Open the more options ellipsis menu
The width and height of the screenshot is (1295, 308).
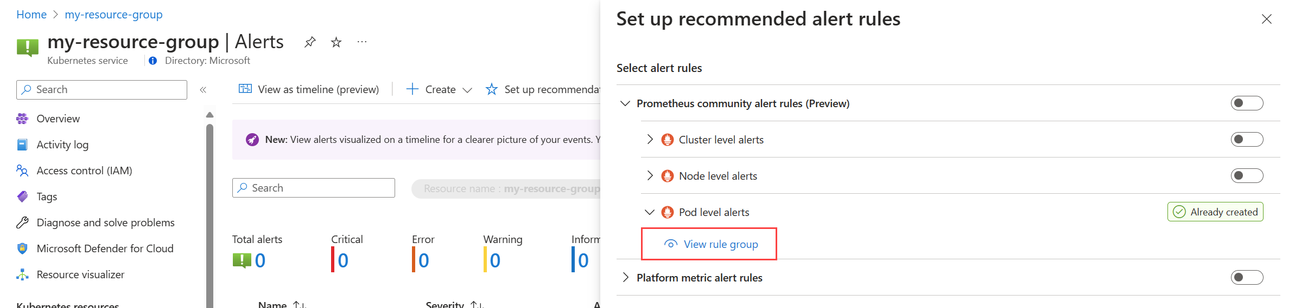(x=362, y=42)
